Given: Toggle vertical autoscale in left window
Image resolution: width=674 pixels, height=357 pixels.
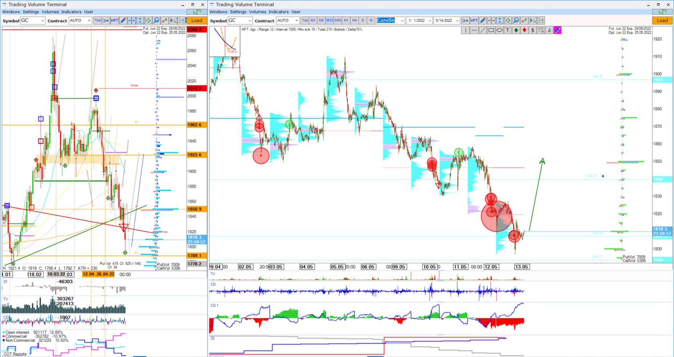Looking at the screenshot, I should [140, 20].
